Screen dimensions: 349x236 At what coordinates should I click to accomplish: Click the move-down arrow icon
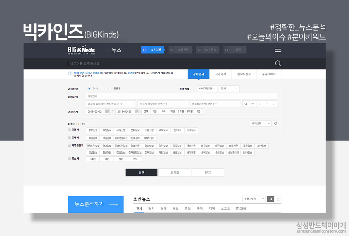[x=274, y=104]
